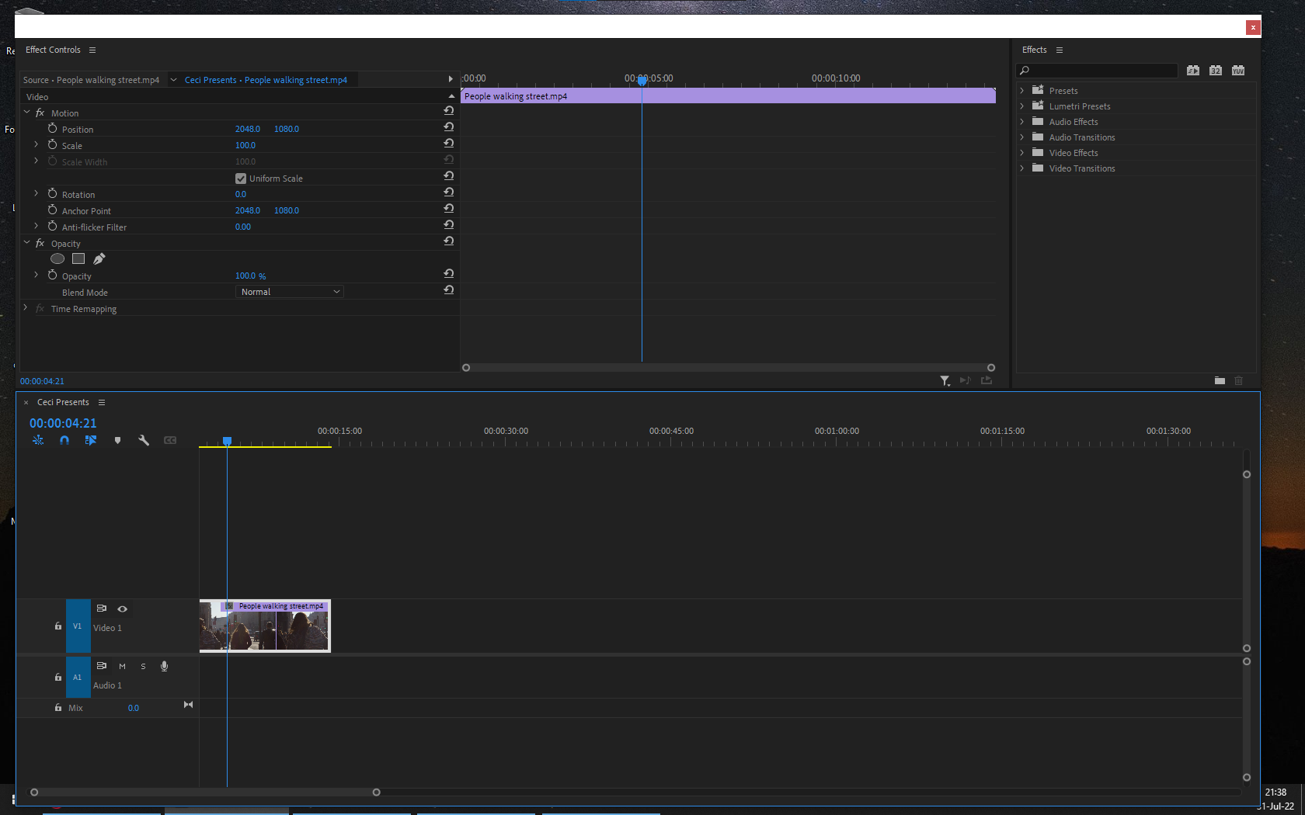The width and height of the screenshot is (1305, 815).
Task: Create an ellipse mask under Opacity
Action: 57,258
